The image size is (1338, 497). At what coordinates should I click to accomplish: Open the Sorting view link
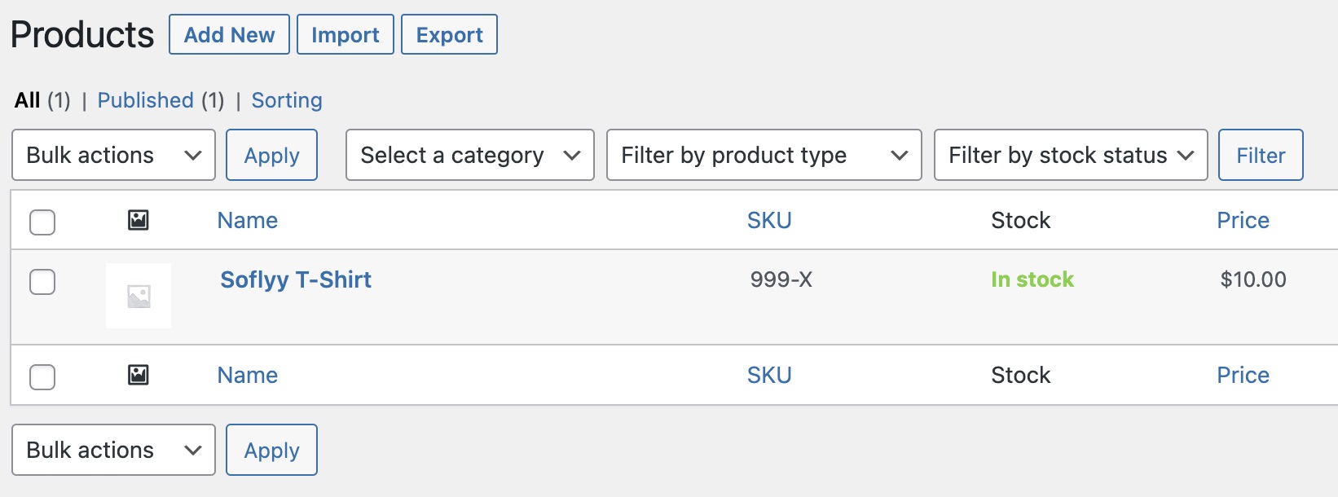click(287, 100)
